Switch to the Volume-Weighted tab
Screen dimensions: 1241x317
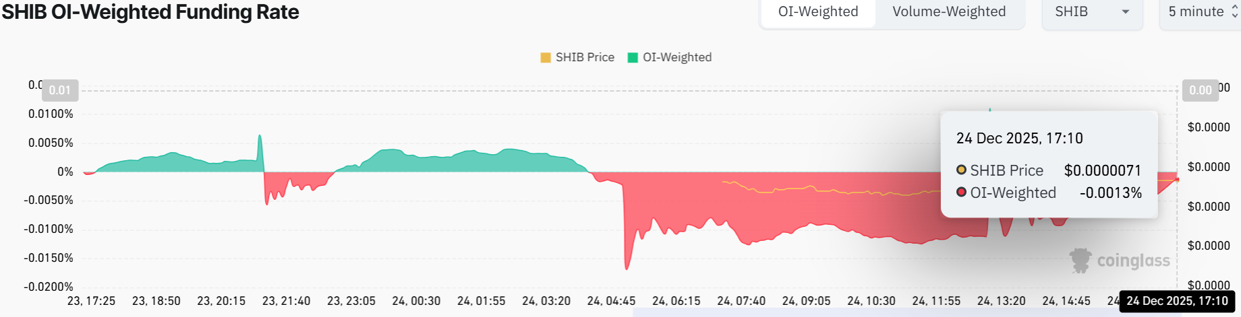949,12
